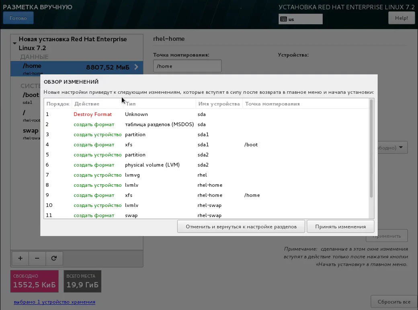This screenshot has width=418, height=310.
Task: Click the /boot mount point cell
Action: [251, 145]
